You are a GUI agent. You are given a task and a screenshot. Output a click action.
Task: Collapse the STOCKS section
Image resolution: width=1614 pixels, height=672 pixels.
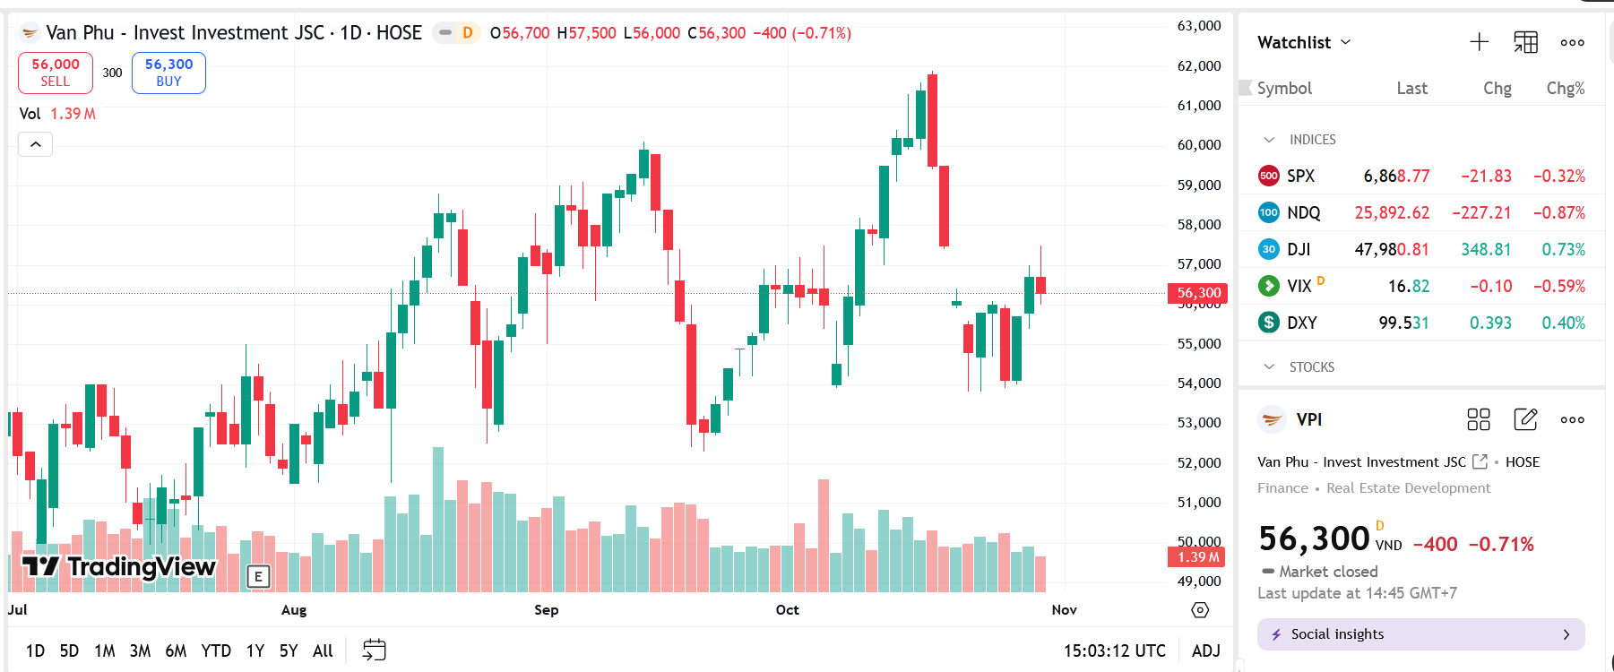(1269, 367)
